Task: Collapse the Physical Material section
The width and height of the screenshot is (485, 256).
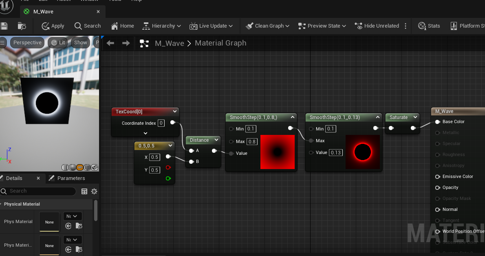Action: tap(1, 204)
